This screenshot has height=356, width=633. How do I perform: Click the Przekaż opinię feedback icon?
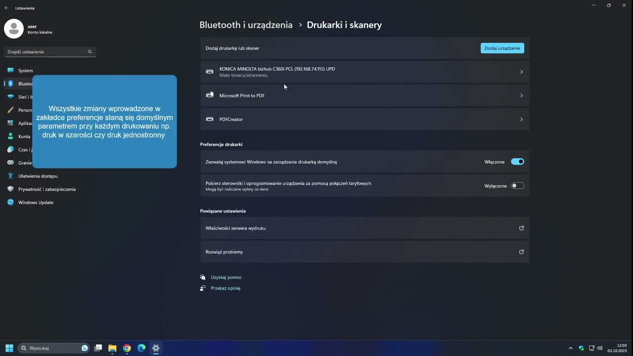(x=203, y=288)
